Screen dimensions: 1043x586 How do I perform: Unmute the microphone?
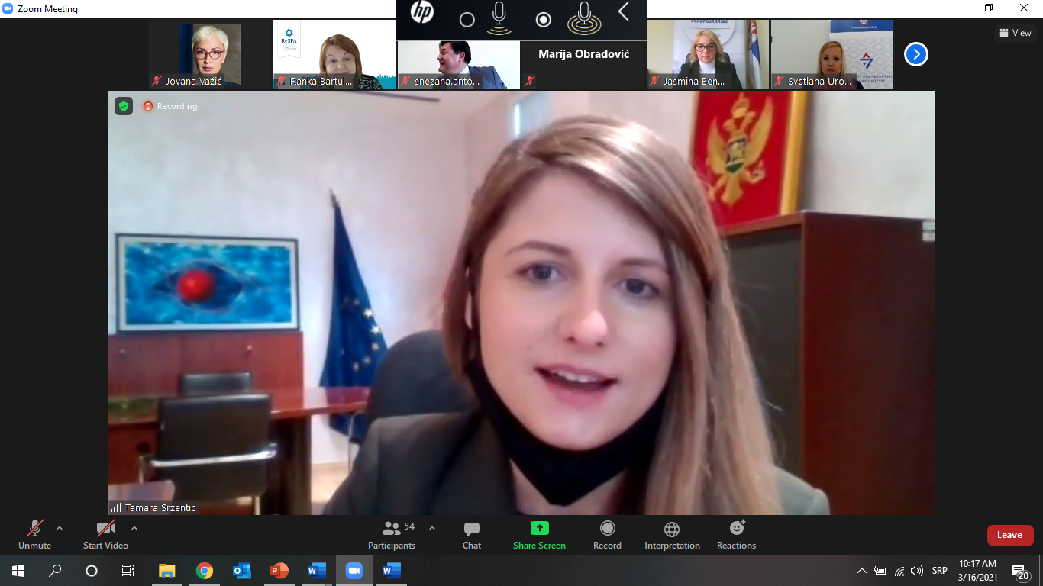coord(35,534)
